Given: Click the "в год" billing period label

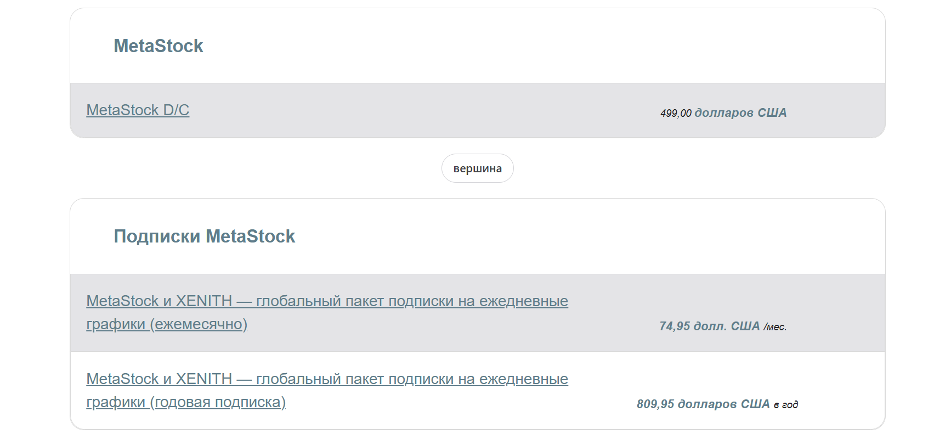Looking at the screenshot, I should point(786,405).
